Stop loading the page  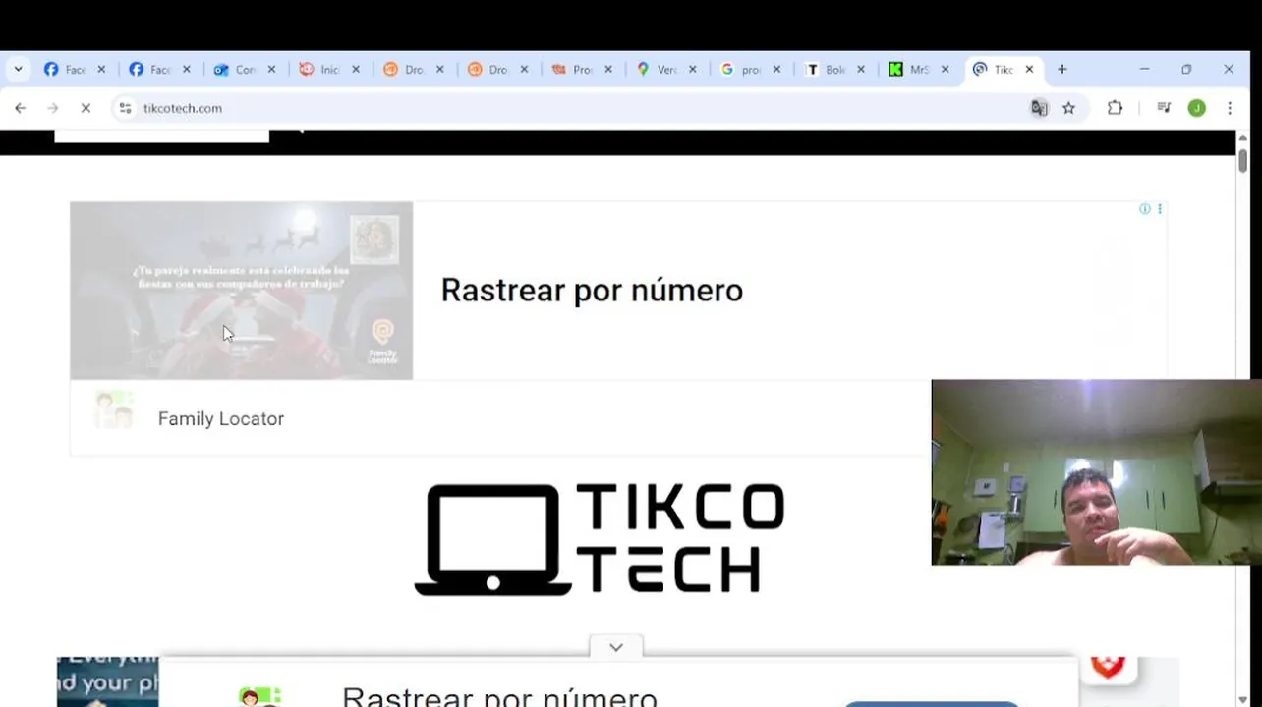[x=86, y=108]
